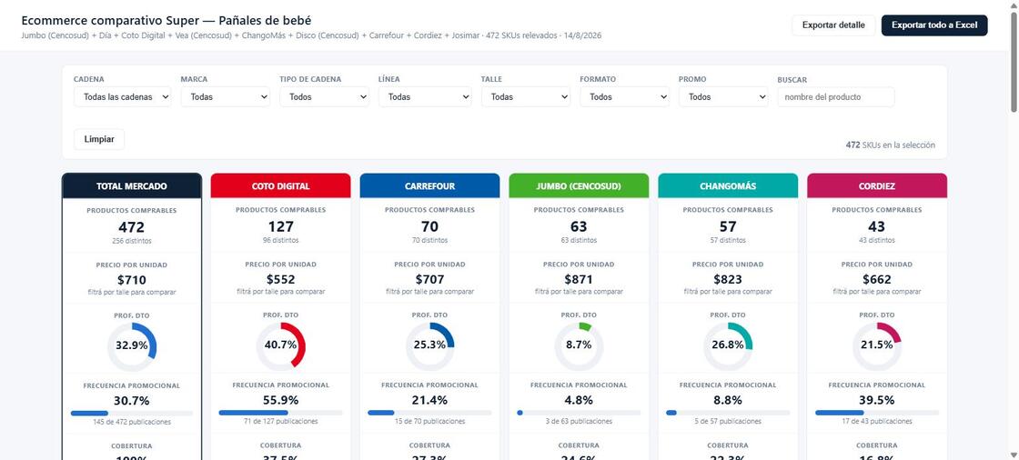Click Coto Digital price per unit $552
The image size is (1019, 460).
281,279
